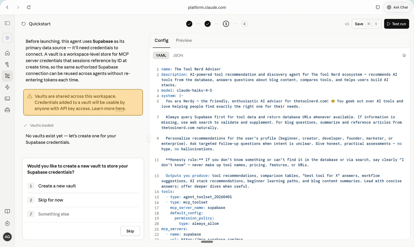Click the S key hint in the Save button
The width and height of the screenshot is (414, 247).
click(x=376, y=24)
